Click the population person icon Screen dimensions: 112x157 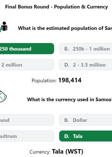click(x=4, y=26)
